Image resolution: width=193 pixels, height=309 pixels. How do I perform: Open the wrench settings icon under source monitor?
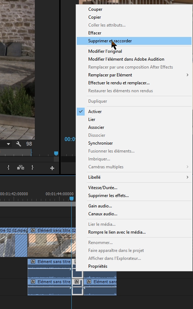pyautogui.click(x=19, y=144)
